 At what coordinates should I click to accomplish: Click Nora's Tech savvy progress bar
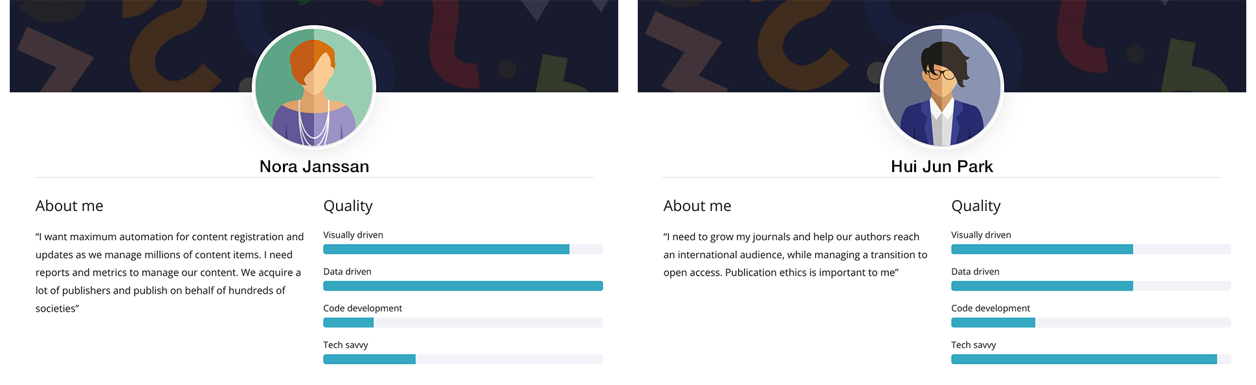coord(463,359)
